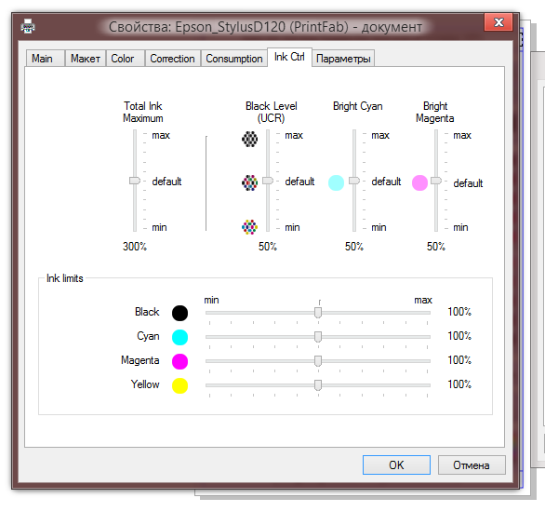Click the Black Level (UCR) label

coord(272,112)
